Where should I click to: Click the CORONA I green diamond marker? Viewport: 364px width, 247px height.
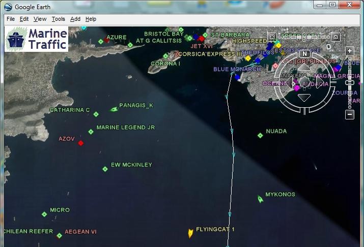[x=165, y=56]
